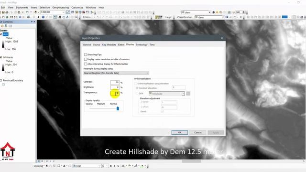Switch to the Time tab
The width and height of the screenshot is (306, 172).
pyautogui.click(x=152, y=44)
